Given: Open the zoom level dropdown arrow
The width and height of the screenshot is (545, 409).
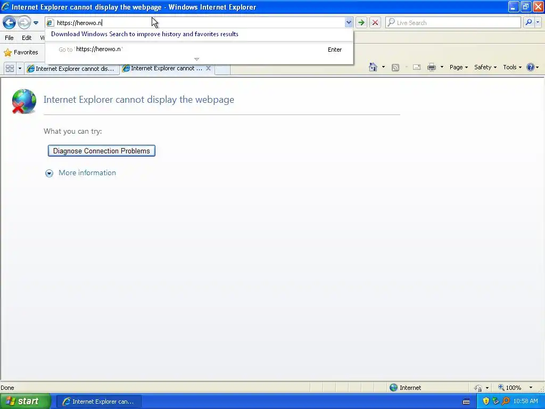Looking at the screenshot, I should tap(531, 388).
